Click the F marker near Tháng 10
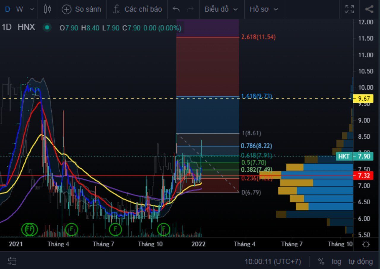The image size is (380, 269). (163, 229)
